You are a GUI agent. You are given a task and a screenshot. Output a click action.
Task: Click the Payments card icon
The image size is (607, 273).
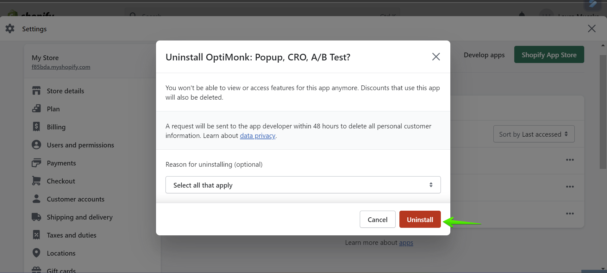tap(36, 163)
